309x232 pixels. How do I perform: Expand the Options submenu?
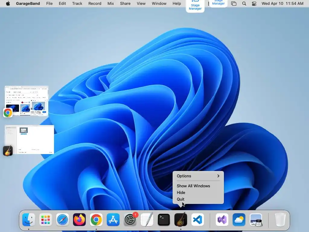click(x=198, y=176)
